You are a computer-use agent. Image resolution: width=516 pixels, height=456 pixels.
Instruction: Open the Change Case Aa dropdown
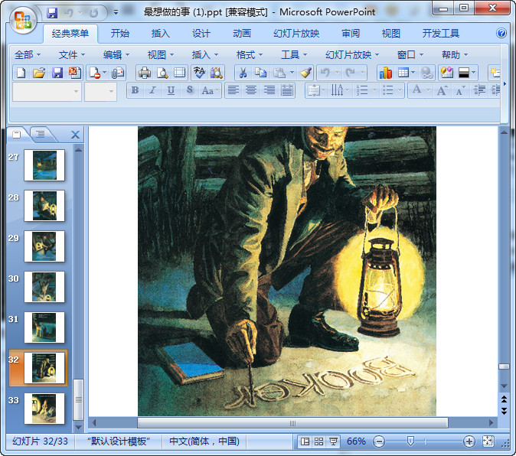point(210,90)
